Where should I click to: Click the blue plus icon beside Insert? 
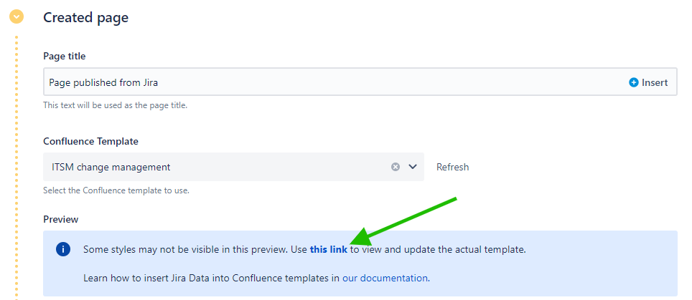pos(633,82)
